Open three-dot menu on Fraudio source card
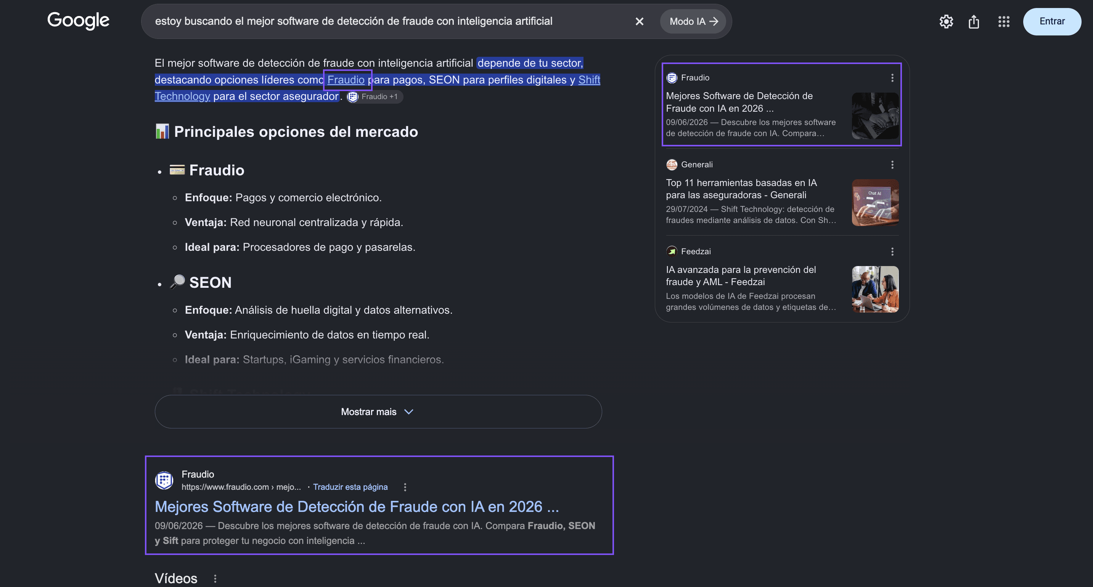 892,78
